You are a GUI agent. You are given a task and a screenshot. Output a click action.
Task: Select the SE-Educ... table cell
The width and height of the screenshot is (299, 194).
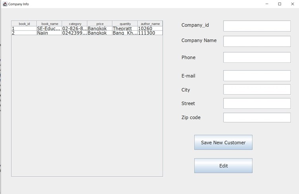[x=49, y=29]
